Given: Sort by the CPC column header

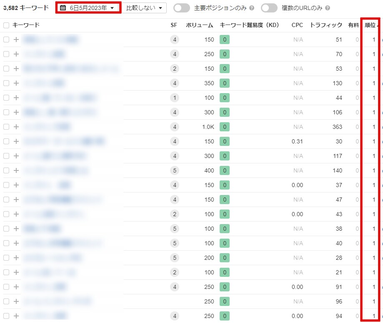Looking at the screenshot, I should 297,25.
